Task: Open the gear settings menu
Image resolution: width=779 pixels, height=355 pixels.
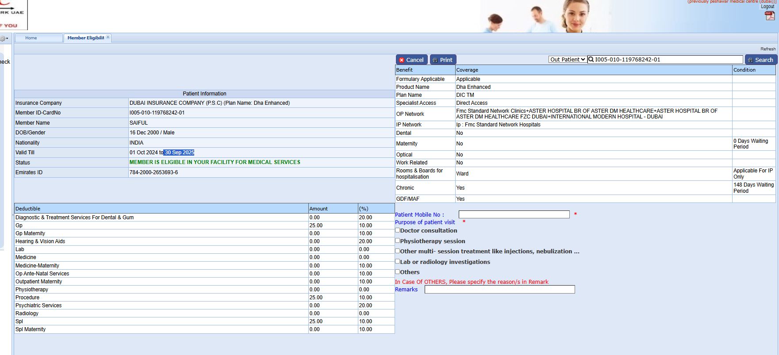Action: [x=4, y=38]
